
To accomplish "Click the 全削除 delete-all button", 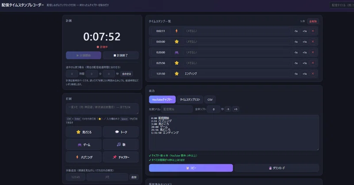I will [x=313, y=21].
